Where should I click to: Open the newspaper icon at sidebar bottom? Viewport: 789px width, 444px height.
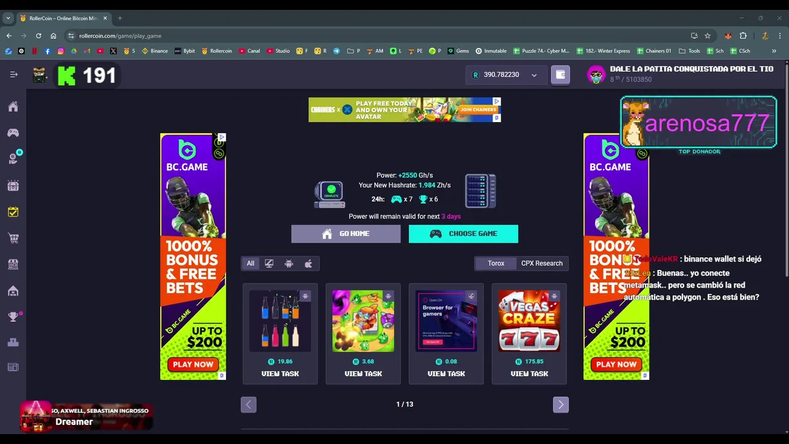coord(13,368)
